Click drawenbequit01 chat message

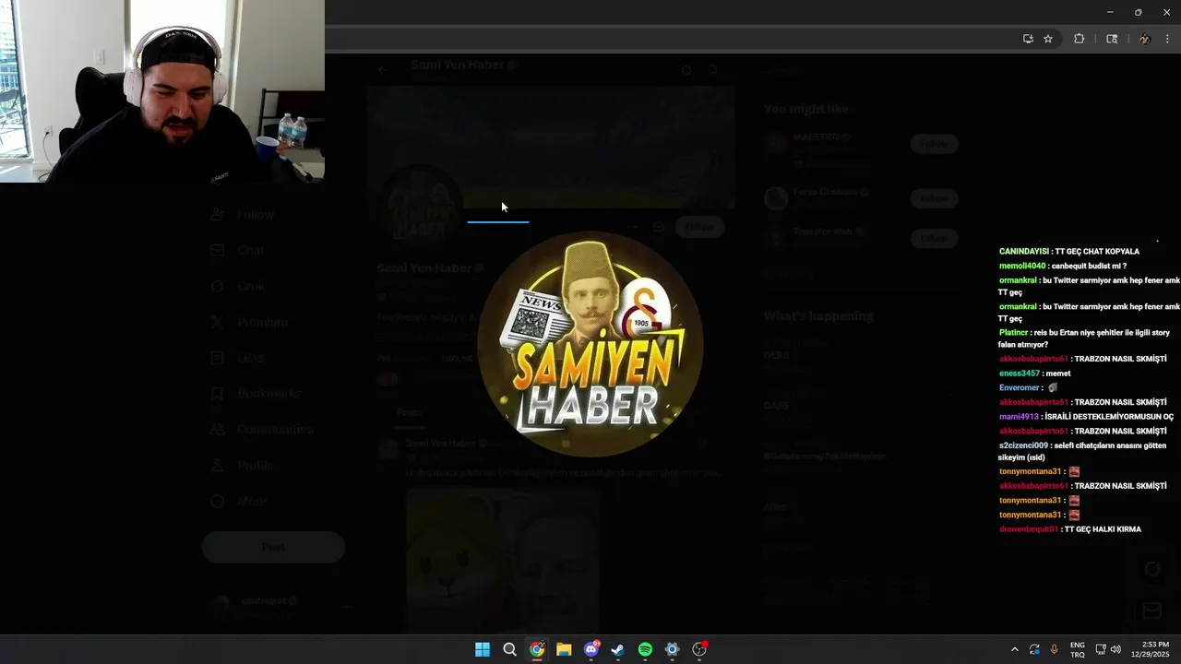click(x=1070, y=529)
